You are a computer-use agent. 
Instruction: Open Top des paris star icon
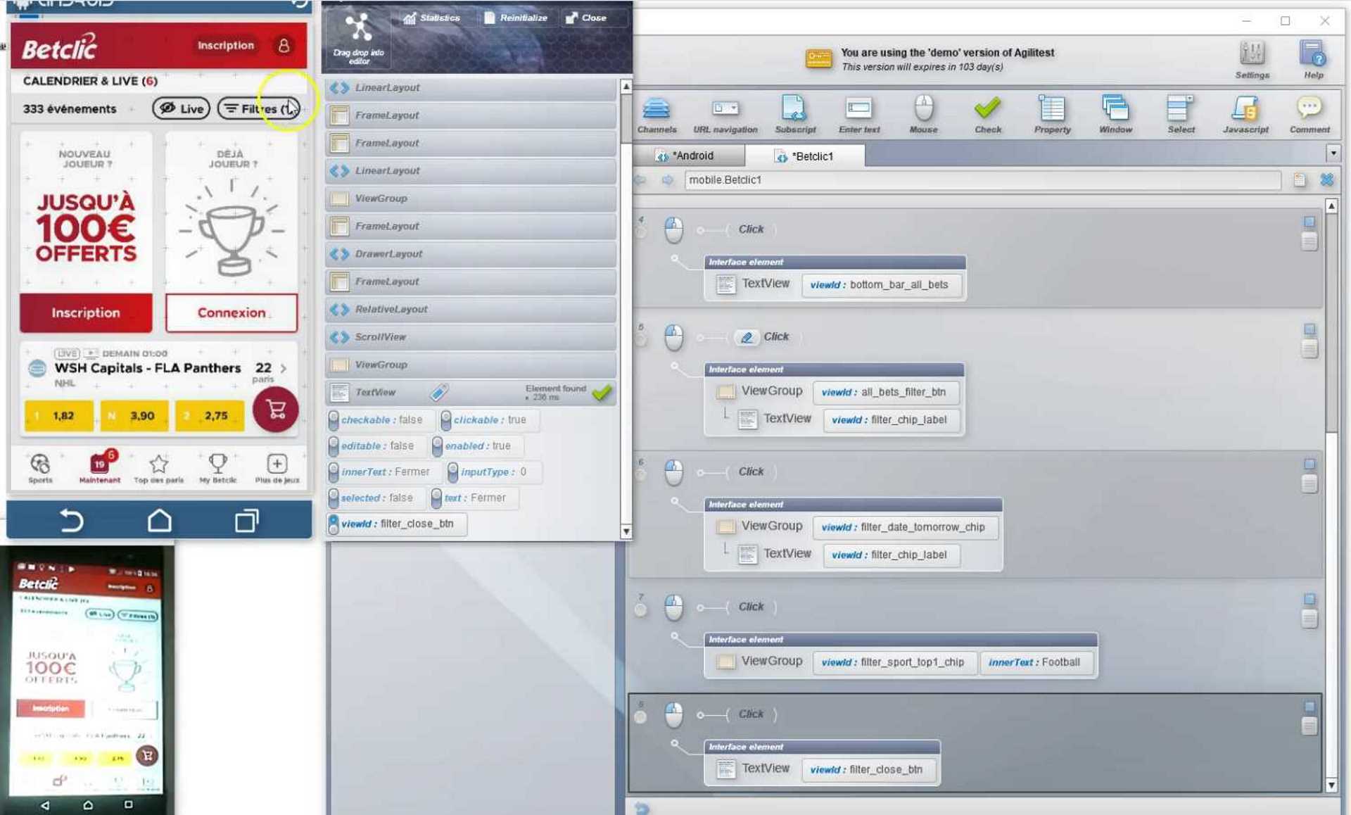tap(159, 468)
